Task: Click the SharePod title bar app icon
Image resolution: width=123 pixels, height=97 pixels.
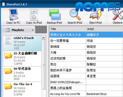Action: tap(3, 4)
